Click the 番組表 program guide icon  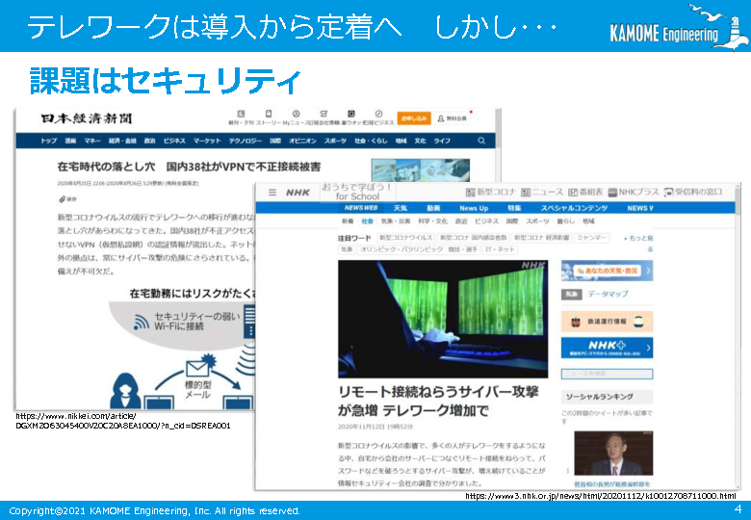pos(572,192)
